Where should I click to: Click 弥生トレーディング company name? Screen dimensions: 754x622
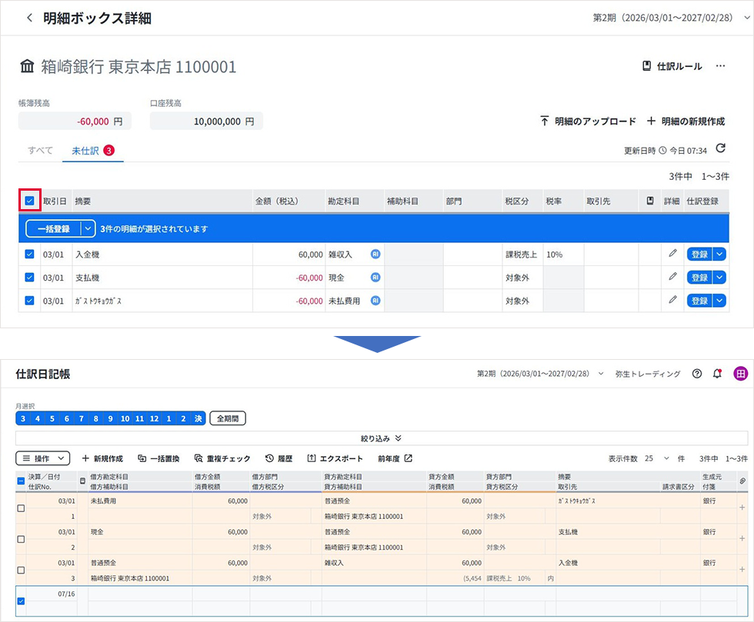tap(648, 374)
